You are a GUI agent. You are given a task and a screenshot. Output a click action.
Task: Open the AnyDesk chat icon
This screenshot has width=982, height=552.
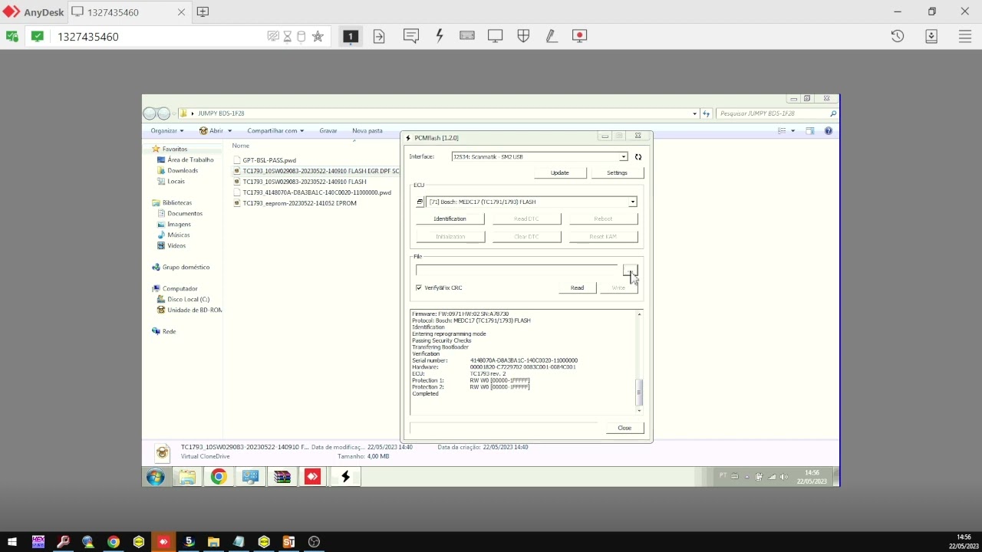tap(411, 36)
